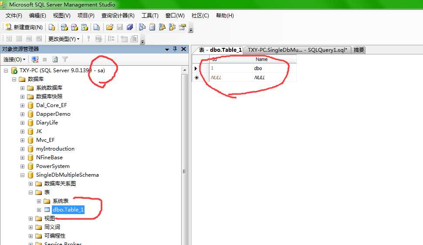Toggle the Show SQL Pane icon
Image resolution: width=423 pixels, height=245 pixels.
pos(29,39)
